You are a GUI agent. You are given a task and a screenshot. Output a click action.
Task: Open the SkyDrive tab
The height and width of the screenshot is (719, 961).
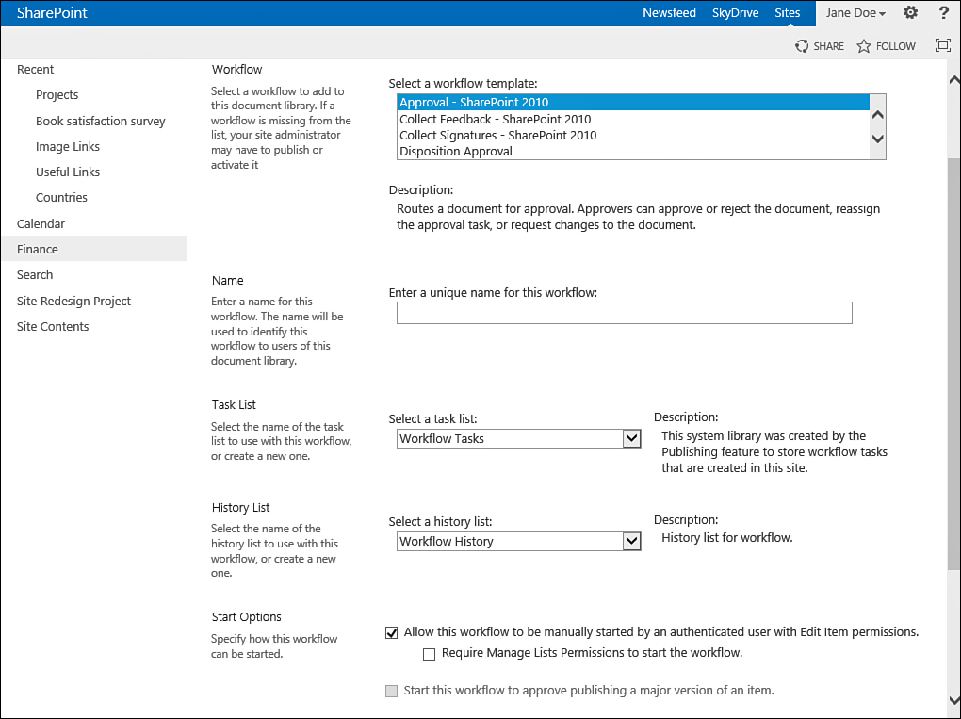tap(736, 13)
